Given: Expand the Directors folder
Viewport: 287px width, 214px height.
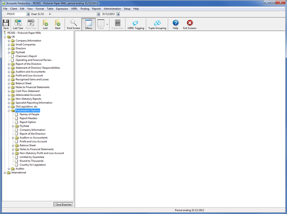Looking at the screenshot, I should 9,48.
